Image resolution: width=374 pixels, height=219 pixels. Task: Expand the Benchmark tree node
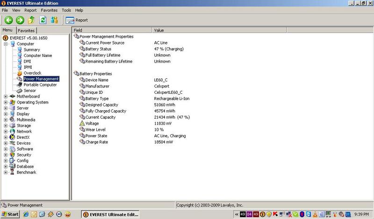[6, 172]
